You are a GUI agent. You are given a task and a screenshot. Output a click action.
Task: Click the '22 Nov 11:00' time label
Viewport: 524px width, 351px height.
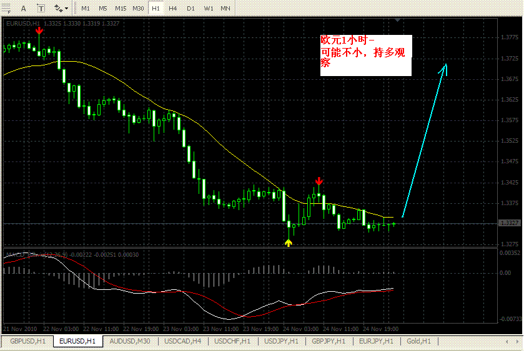[x=101, y=329]
